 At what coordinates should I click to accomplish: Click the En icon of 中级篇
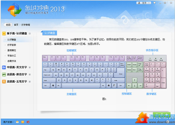coord(4,67)
